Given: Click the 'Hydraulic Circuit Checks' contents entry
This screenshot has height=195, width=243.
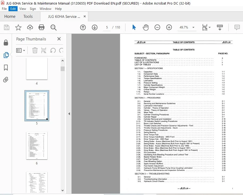Looking at the screenshot, I should point(154,181).
